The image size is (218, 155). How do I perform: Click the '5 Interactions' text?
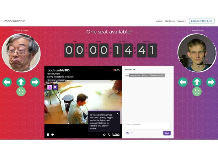(21, 30)
